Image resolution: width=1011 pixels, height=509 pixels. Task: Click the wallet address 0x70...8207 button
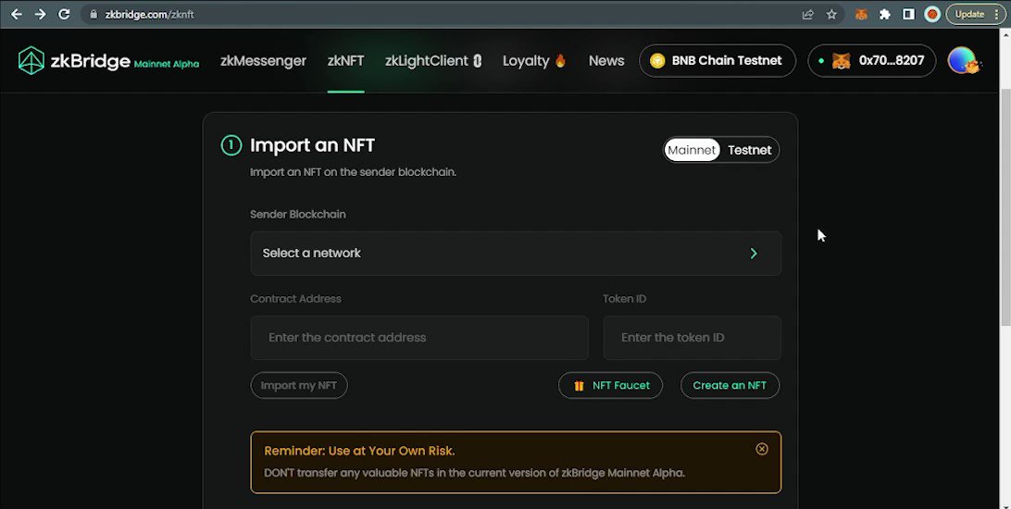872,60
